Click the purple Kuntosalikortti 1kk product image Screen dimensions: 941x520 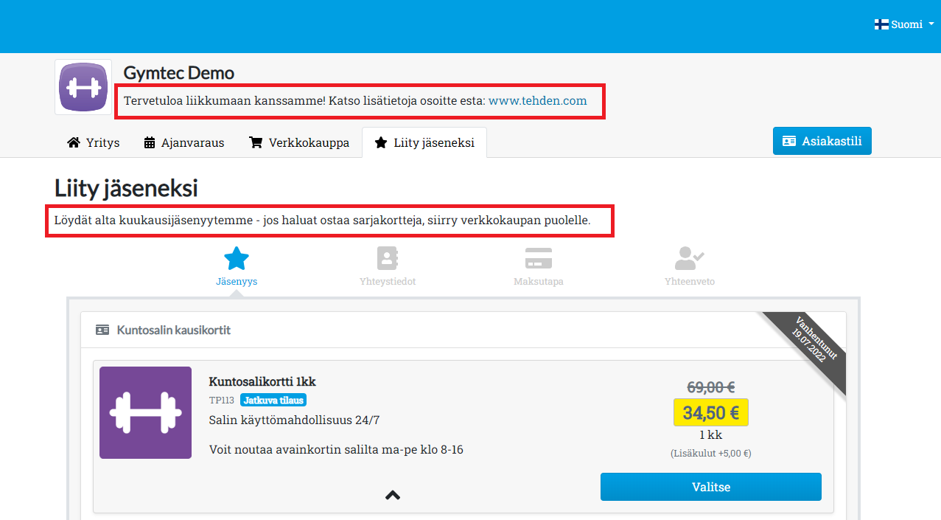(145, 412)
